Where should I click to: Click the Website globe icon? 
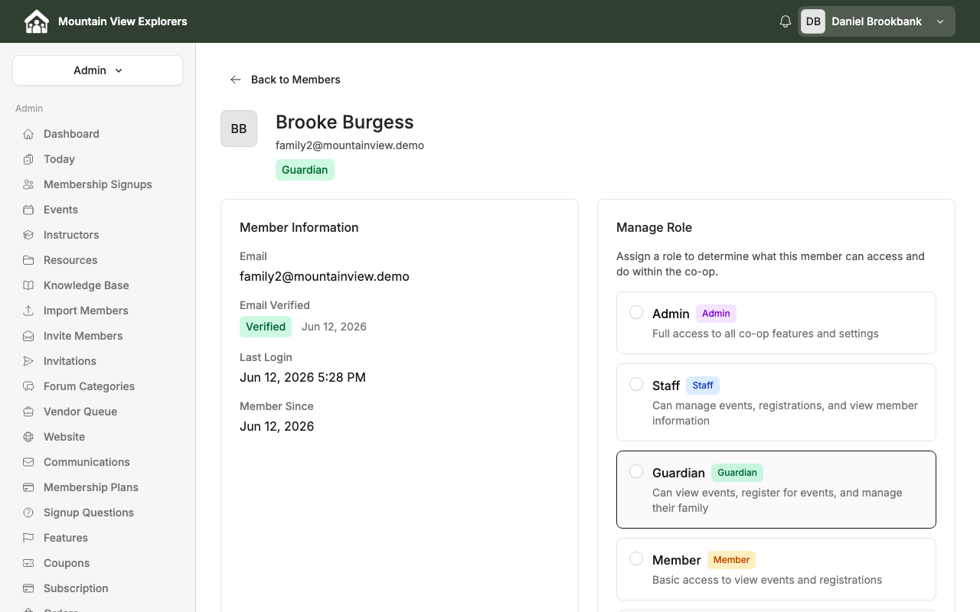[x=28, y=437]
